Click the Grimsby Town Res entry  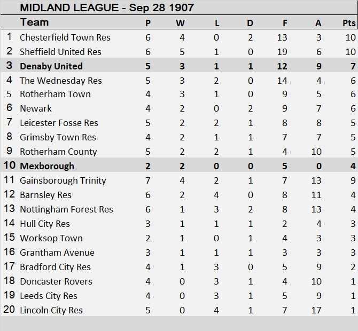pyautogui.click(x=58, y=137)
